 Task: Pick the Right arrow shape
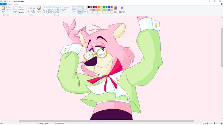[53, 10]
